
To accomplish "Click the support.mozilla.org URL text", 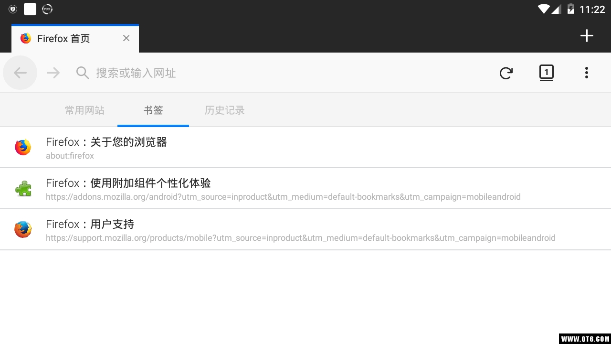I will pos(301,238).
